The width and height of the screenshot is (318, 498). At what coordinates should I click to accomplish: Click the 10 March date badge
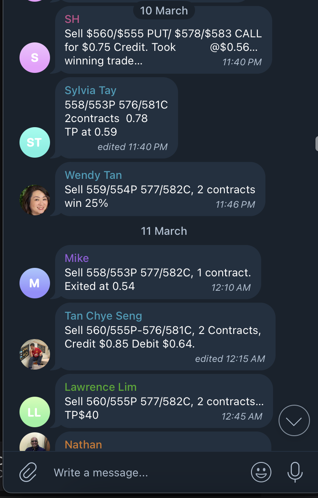click(164, 11)
